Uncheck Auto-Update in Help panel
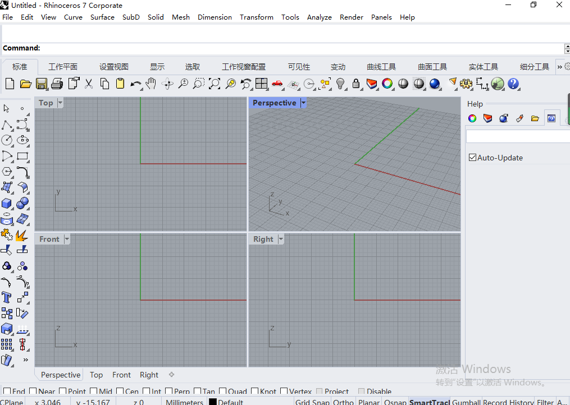The height and width of the screenshot is (405, 570). coord(472,158)
